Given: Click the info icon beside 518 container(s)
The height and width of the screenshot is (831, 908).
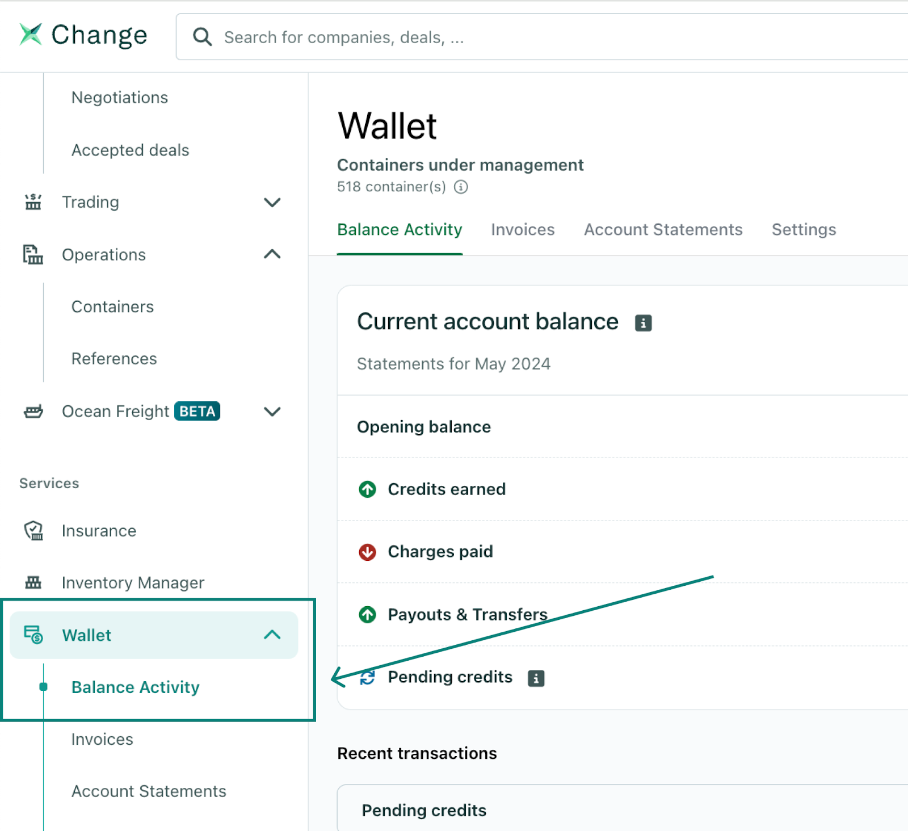Looking at the screenshot, I should (x=461, y=187).
